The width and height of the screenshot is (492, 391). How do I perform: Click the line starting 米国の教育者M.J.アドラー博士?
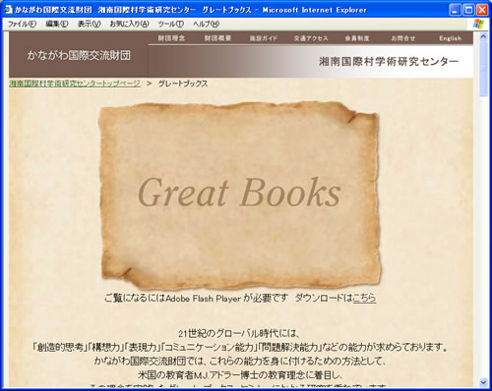pos(240,374)
